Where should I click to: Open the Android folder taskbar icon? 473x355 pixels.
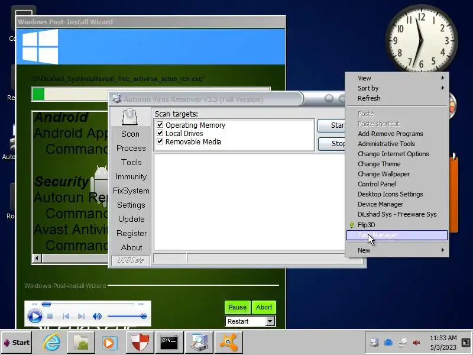(x=81, y=343)
